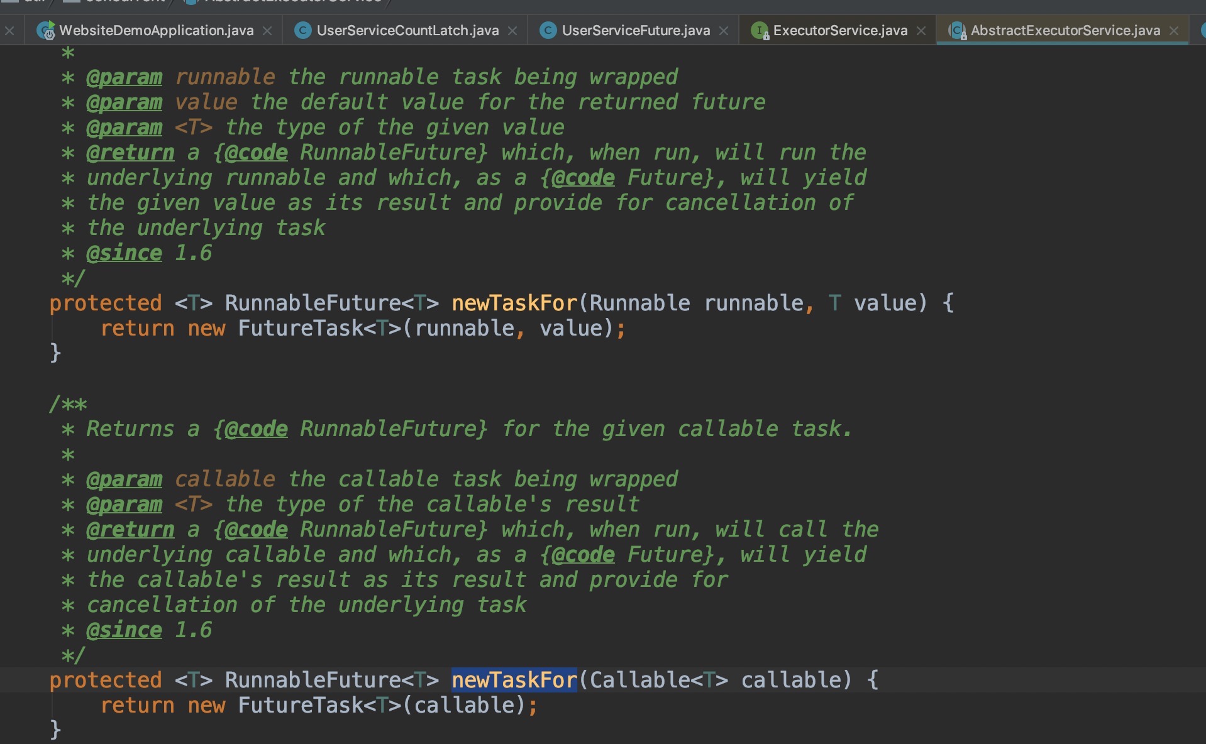1206x744 pixels.
Task: Switch to UserServiceCountLatch.java tab
Action: (407, 30)
